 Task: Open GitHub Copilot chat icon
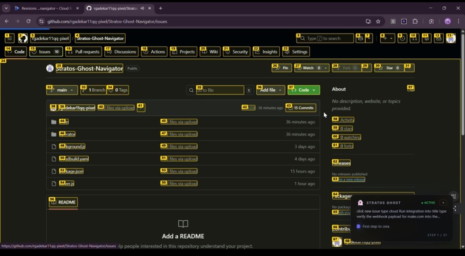coord(361,38)
